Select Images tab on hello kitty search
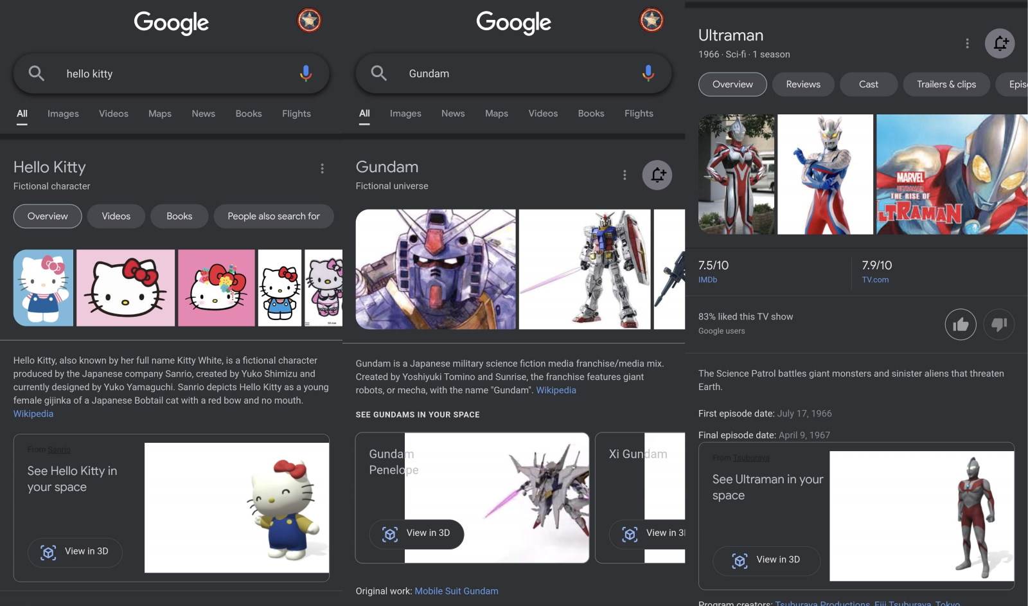This screenshot has height=606, width=1028. coord(63,114)
